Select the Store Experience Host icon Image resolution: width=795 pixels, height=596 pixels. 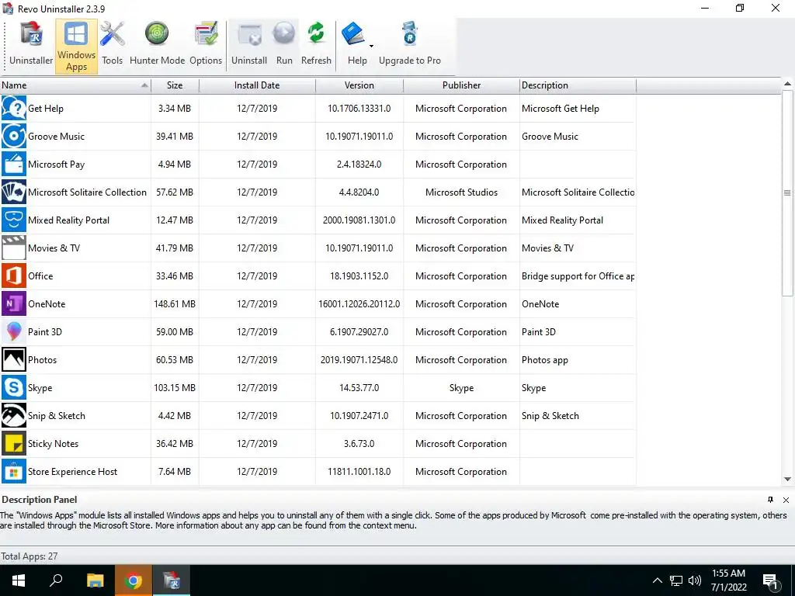(14, 471)
